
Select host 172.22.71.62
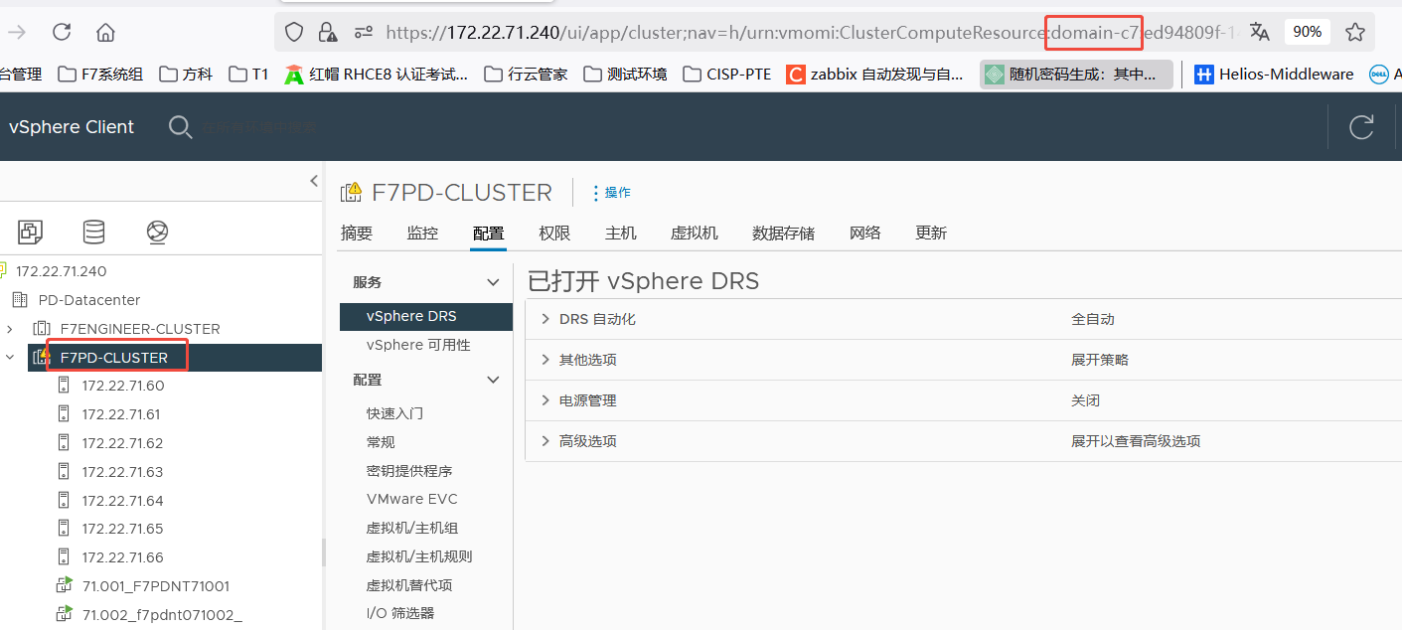(x=122, y=443)
